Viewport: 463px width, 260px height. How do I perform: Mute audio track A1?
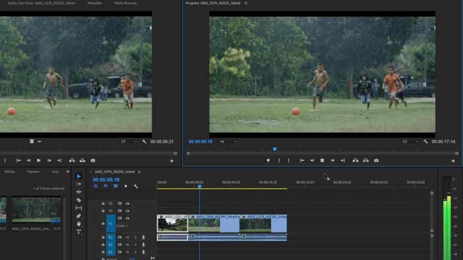tap(128, 237)
